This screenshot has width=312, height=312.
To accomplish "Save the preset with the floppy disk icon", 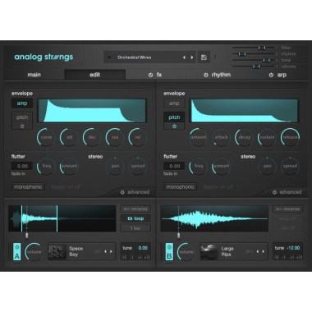I will point(204,57).
